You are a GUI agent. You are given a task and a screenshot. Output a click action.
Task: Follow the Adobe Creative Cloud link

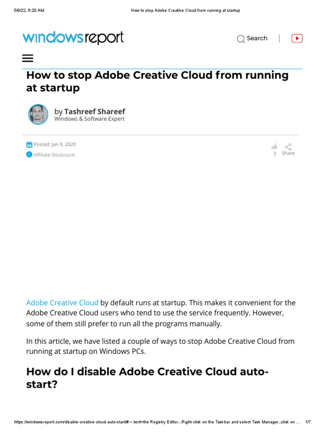[x=62, y=303]
